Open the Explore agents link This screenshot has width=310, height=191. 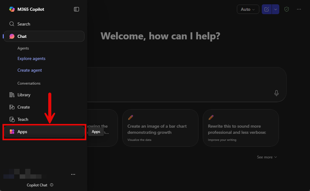point(31,58)
